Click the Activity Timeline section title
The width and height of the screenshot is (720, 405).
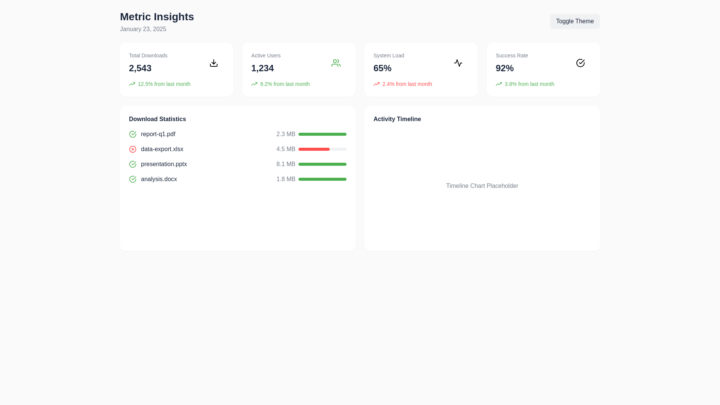pyautogui.click(x=397, y=119)
